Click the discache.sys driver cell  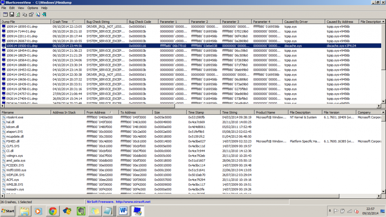tap(293, 46)
